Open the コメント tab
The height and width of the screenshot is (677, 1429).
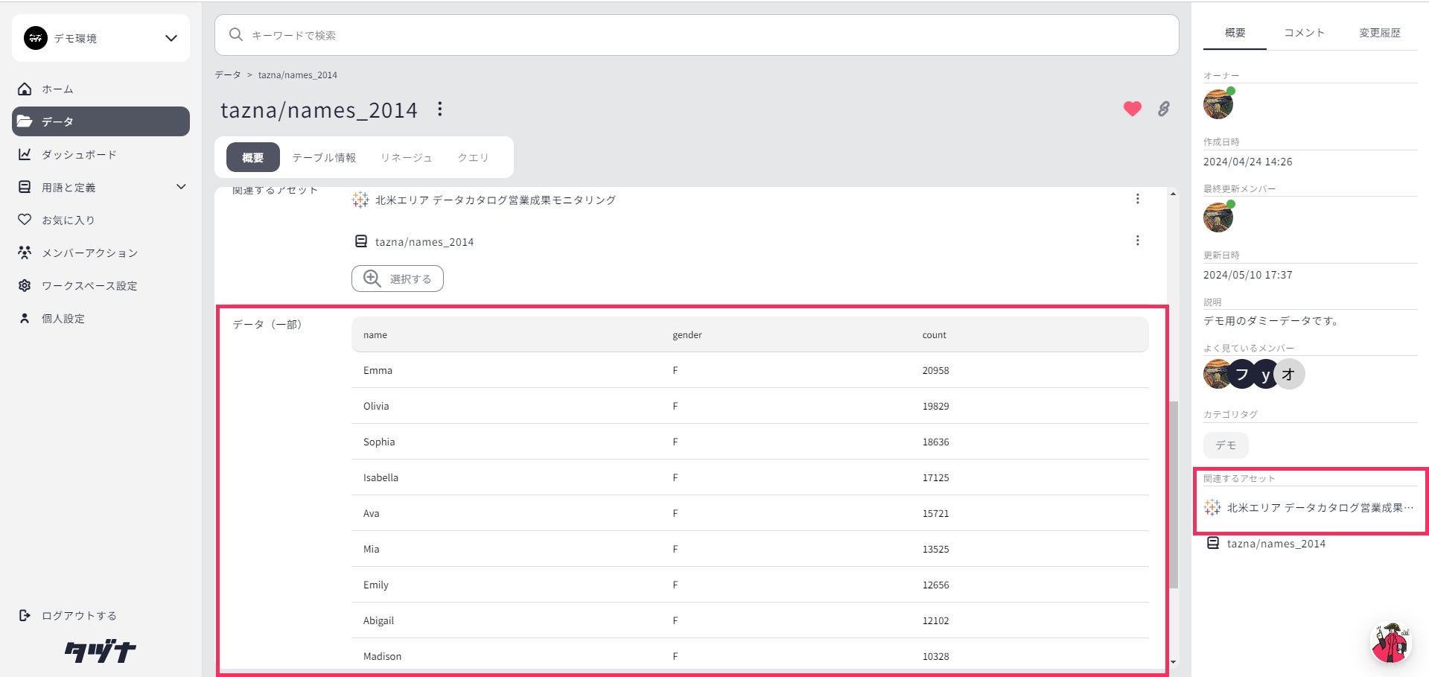tap(1305, 33)
